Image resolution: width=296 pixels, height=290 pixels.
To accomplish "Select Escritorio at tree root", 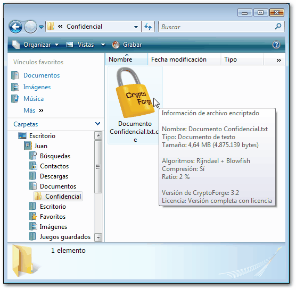I will point(42,136).
